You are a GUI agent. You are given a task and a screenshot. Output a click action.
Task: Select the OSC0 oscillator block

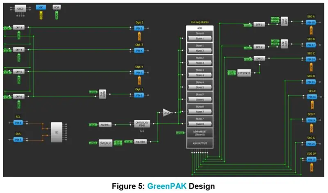click(x=20, y=9)
